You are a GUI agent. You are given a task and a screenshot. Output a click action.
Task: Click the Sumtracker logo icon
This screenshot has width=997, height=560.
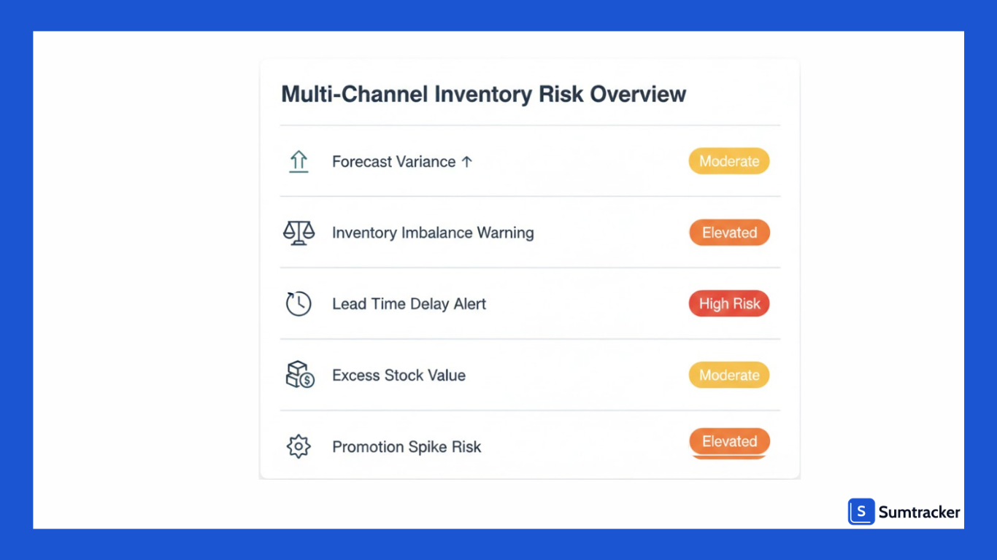coord(861,512)
